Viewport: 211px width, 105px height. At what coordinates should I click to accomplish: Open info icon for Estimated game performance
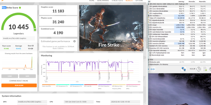click(74, 41)
